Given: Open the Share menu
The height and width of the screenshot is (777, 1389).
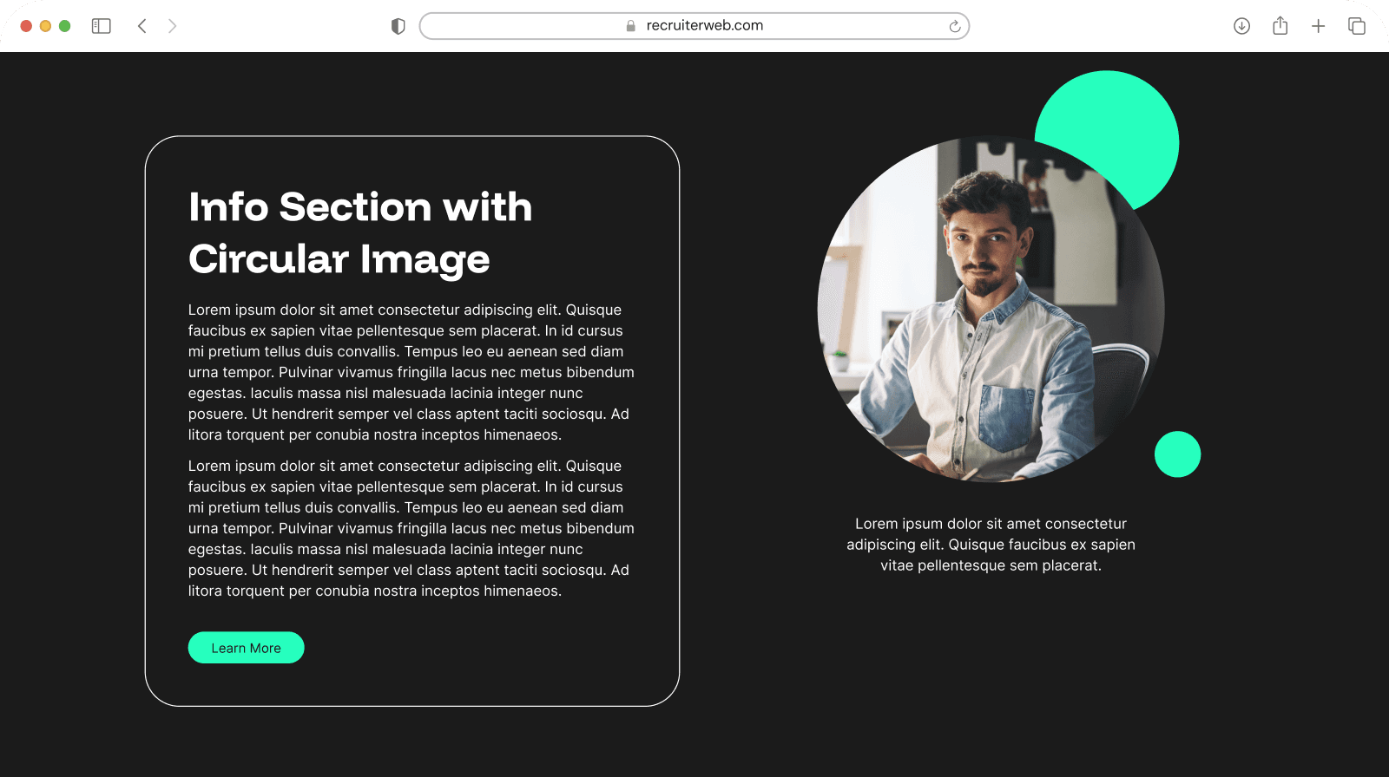Looking at the screenshot, I should (1280, 26).
